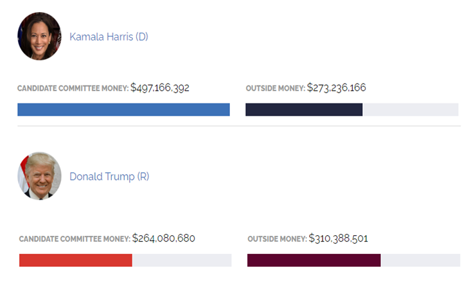This screenshot has width=476, height=284.
Task: Click Harris's Outside Money label
Action: coord(275,88)
